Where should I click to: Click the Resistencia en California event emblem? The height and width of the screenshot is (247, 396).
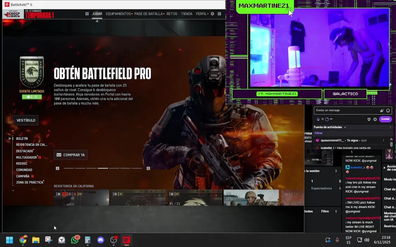[x=32, y=72]
